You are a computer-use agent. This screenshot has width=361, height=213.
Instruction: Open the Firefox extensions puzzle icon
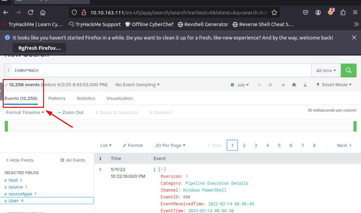[x=343, y=13]
